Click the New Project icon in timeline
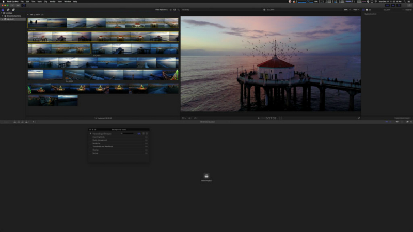 206,176
